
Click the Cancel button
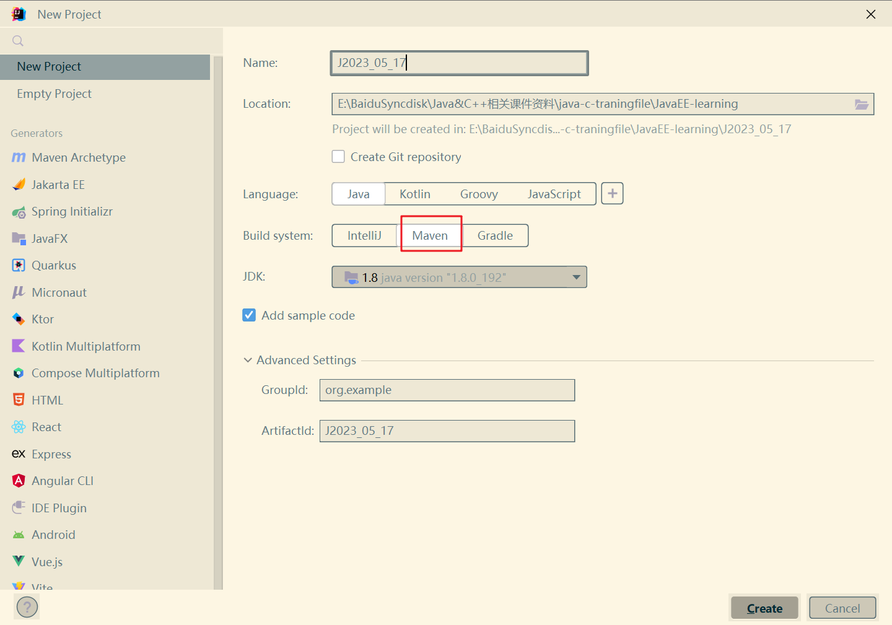coord(842,608)
